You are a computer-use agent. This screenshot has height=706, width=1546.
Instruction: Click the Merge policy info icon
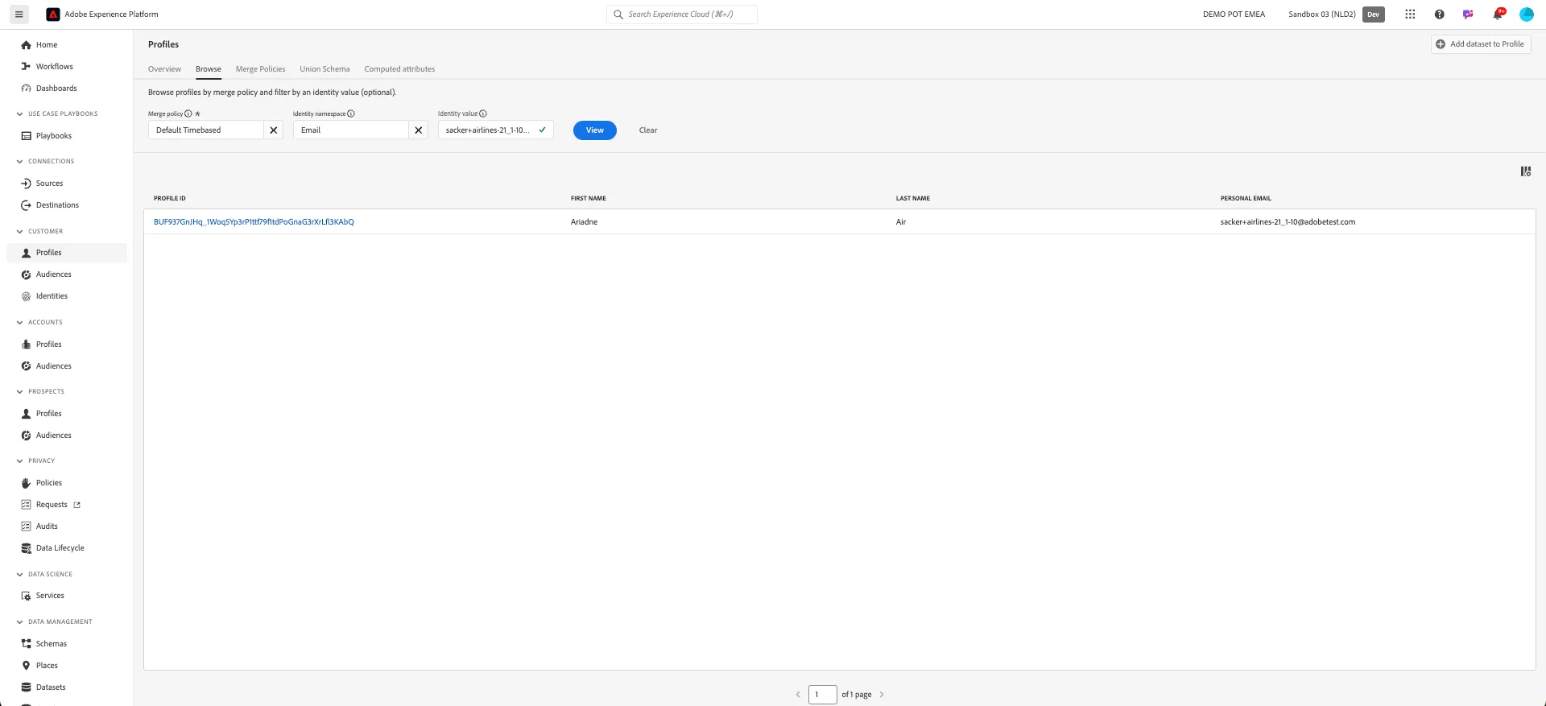click(x=188, y=114)
